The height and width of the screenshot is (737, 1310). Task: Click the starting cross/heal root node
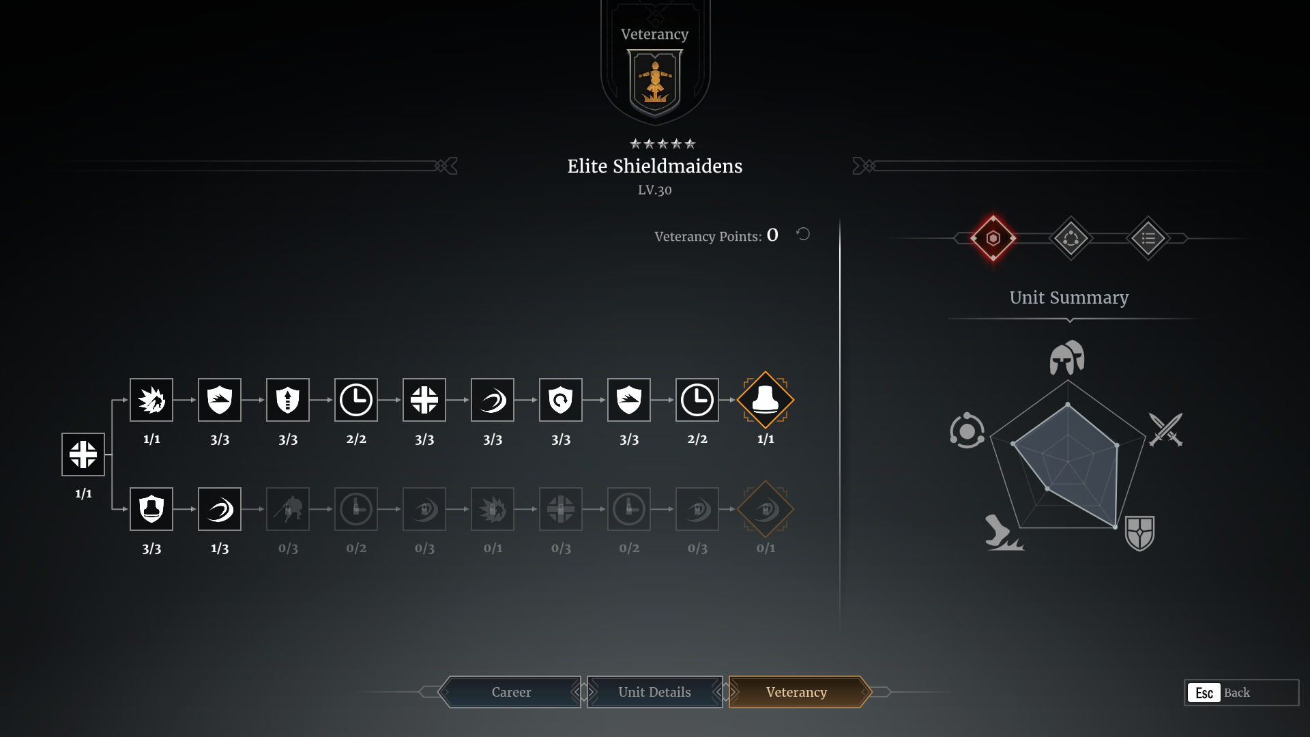pyautogui.click(x=81, y=454)
